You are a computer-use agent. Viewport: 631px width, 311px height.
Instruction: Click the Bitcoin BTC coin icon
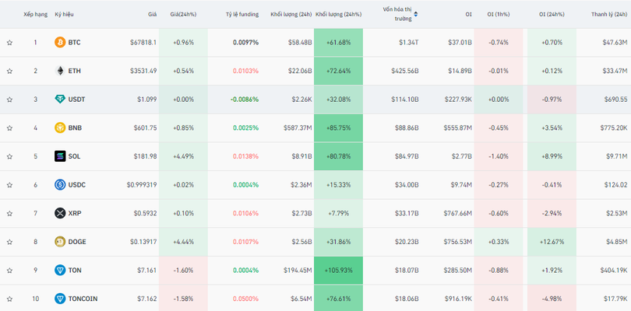pyautogui.click(x=60, y=42)
